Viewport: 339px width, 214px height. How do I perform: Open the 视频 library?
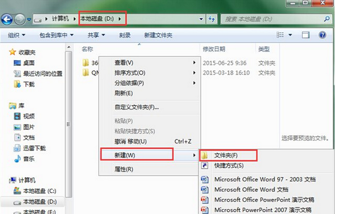tap(24, 116)
